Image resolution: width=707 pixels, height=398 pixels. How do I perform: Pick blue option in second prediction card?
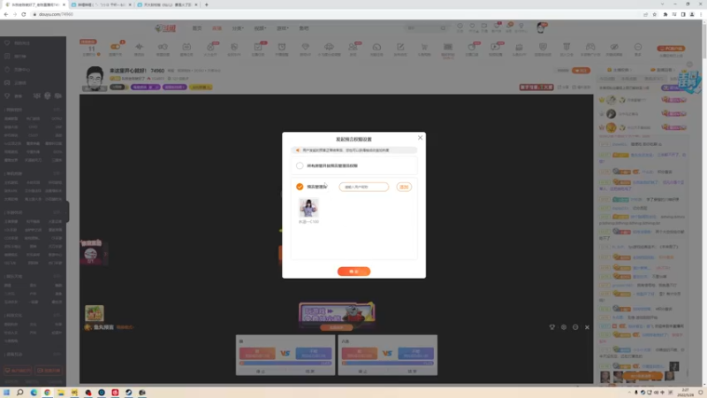point(415,353)
